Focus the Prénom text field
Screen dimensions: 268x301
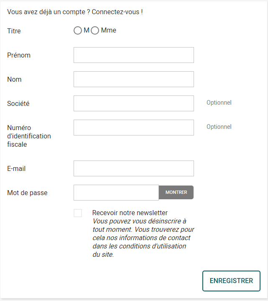tap(133, 55)
